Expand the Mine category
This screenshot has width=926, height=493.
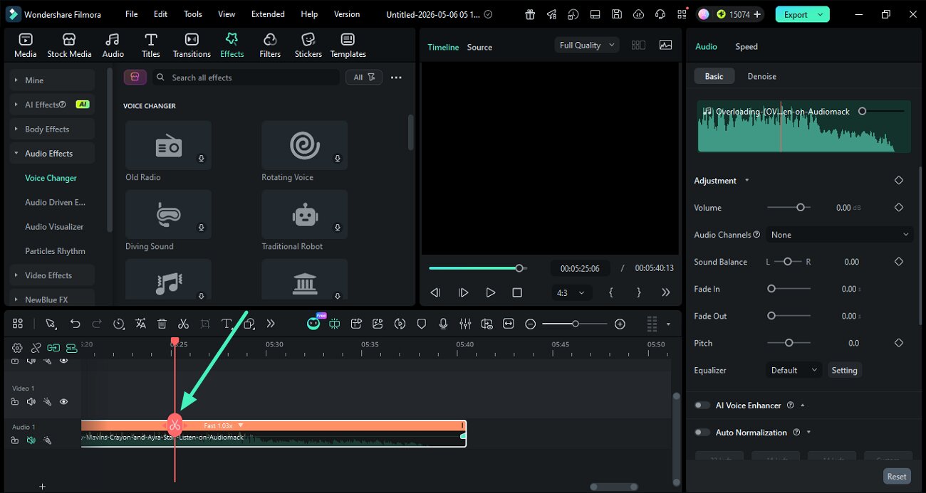(x=53, y=80)
